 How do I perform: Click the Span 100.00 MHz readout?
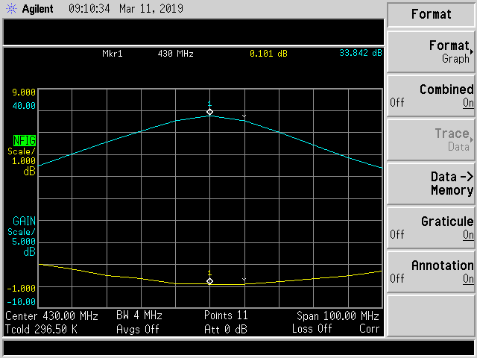(338, 316)
